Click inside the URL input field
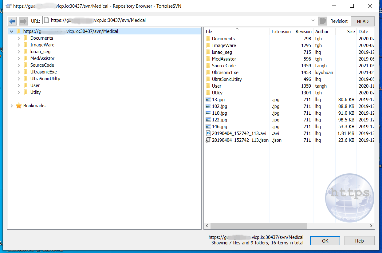Viewport: 382px width, 253px height. point(179,20)
